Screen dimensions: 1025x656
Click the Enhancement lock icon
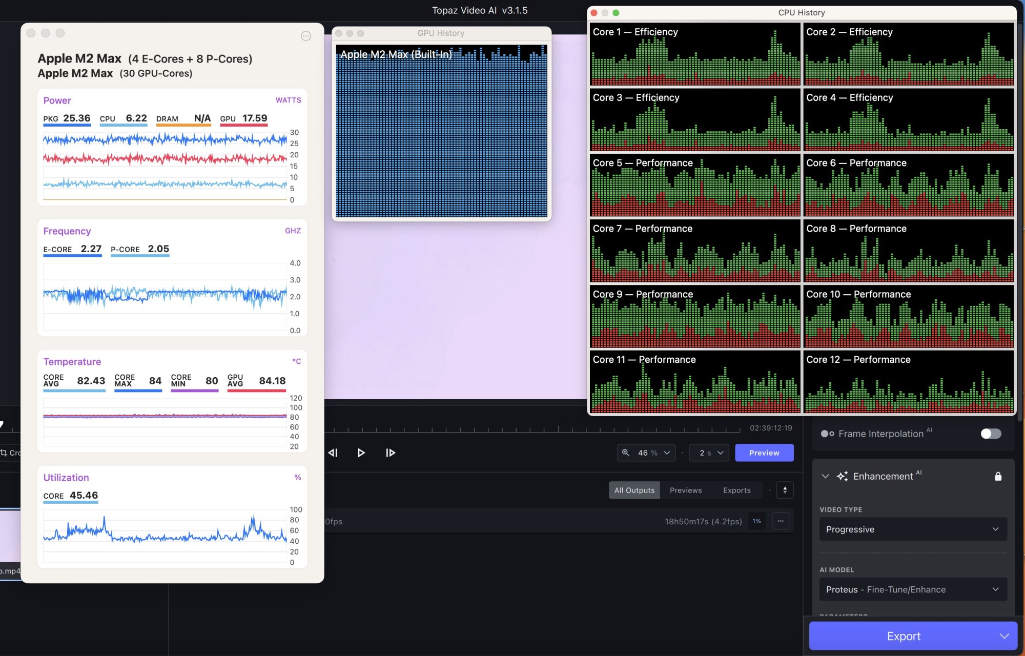click(997, 476)
